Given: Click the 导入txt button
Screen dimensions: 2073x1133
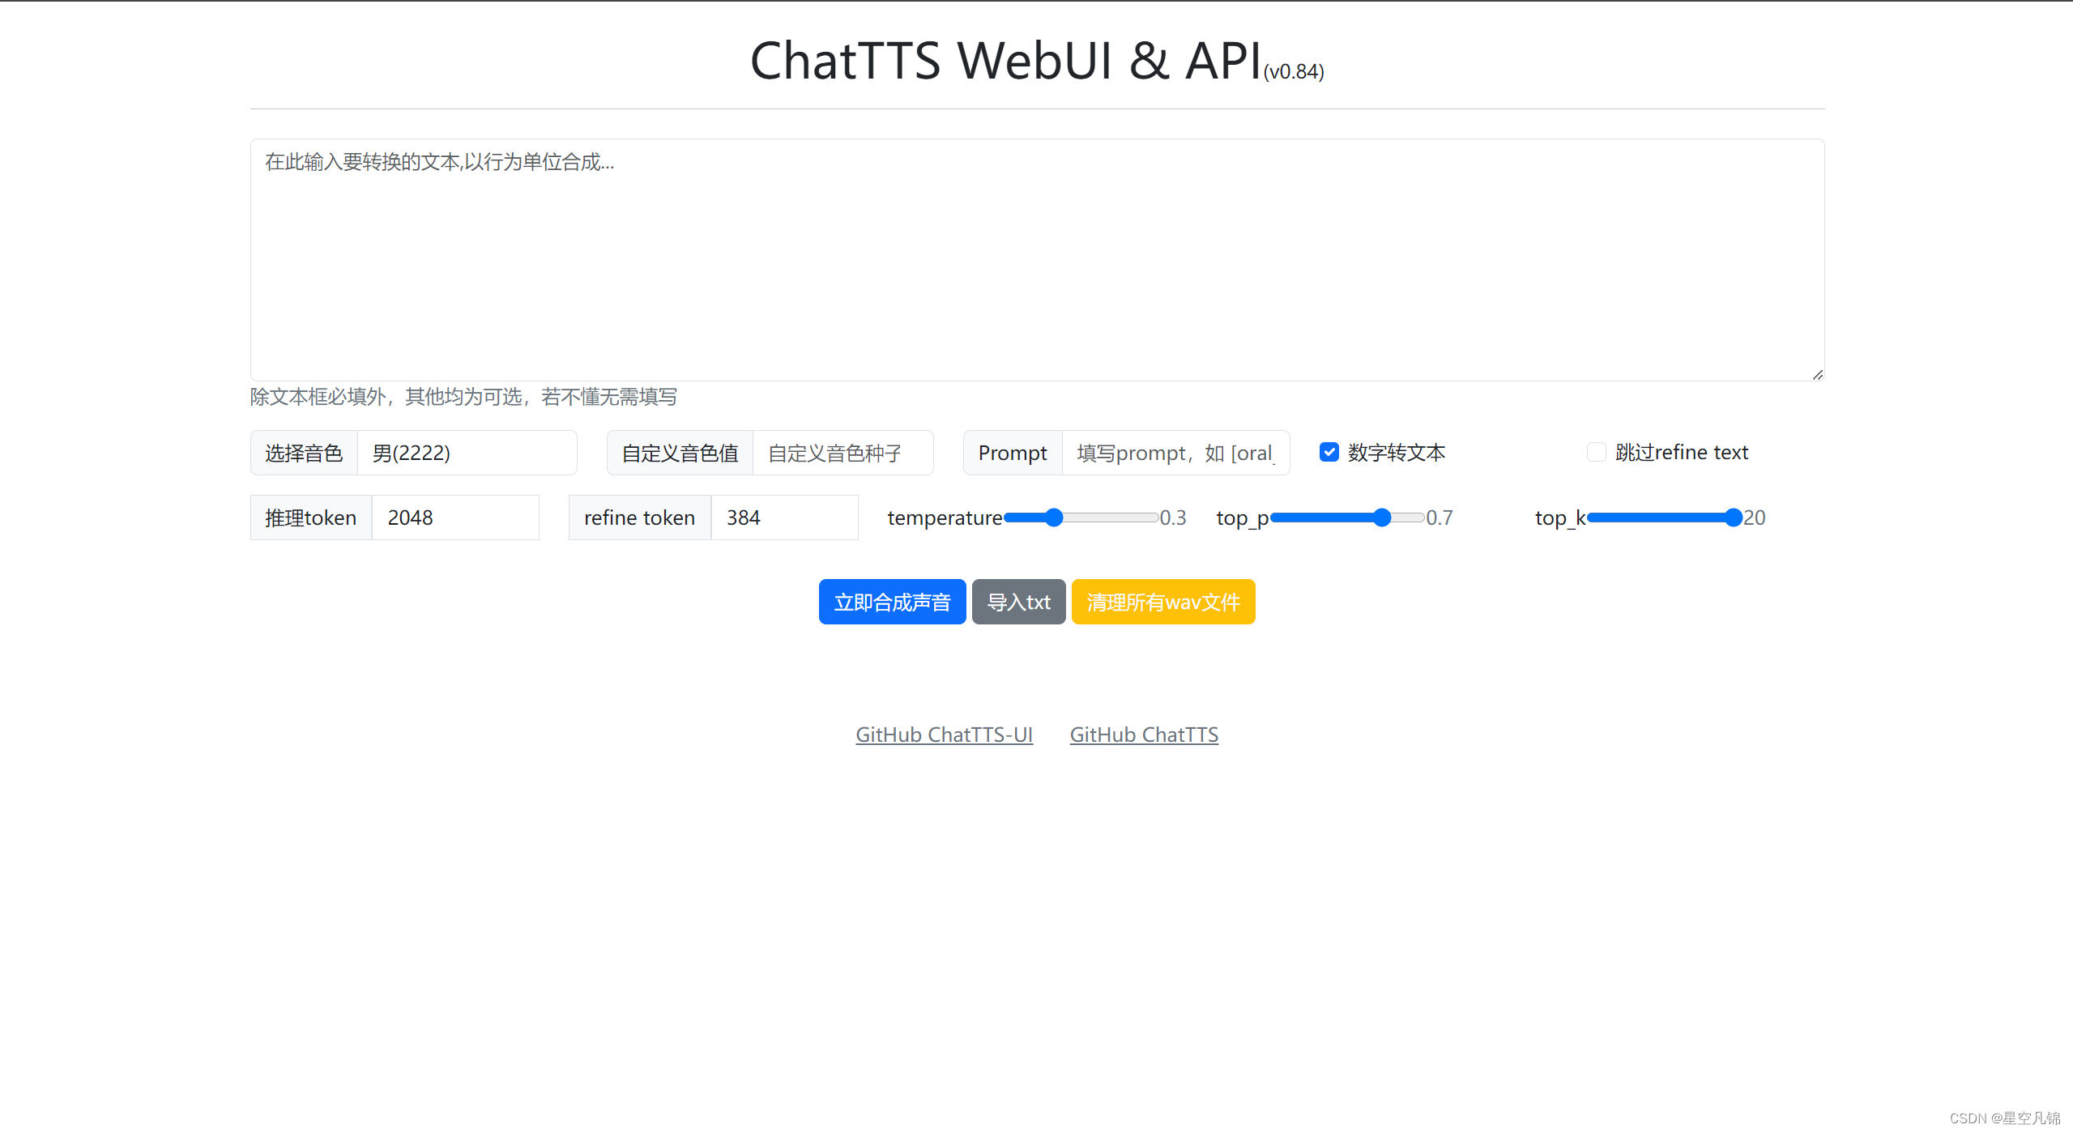Looking at the screenshot, I should click(x=1018, y=602).
